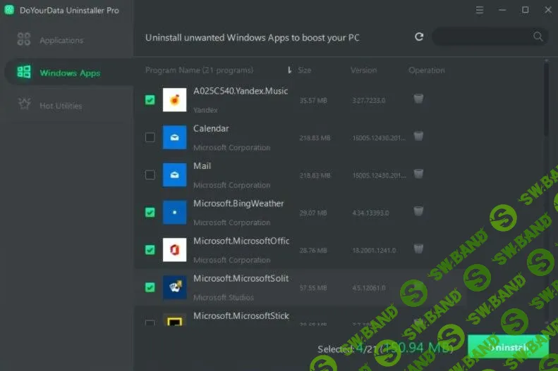This screenshot has width=558, height=371.
Task: Select the Microsoft.MicrosoftStick row name
Action: (x=241, y=315)
